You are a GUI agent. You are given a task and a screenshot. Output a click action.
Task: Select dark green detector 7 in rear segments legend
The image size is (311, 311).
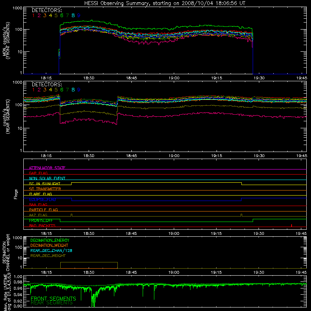(67, 90)
